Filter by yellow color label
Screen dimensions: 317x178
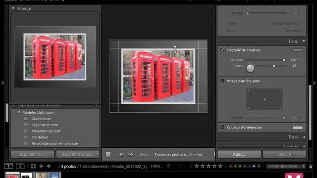[x=235, y=166]
